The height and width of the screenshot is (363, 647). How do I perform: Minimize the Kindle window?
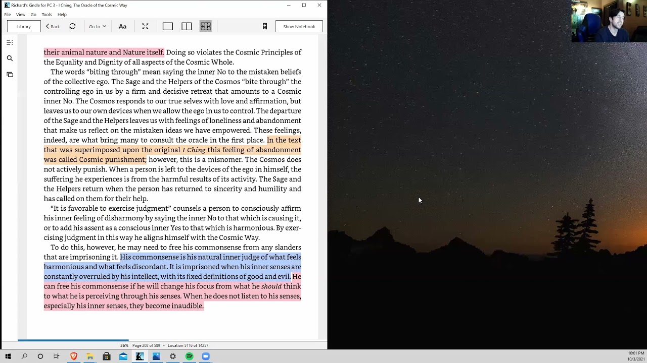(289, 5)
